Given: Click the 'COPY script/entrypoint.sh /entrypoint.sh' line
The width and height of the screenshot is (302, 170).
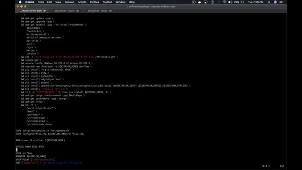Looking at the screenshot, I should [42, 131].
